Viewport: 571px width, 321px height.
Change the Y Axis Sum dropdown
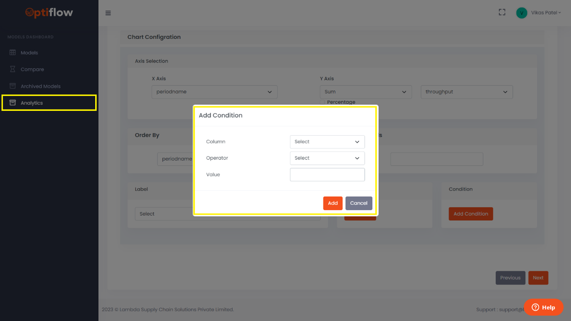point(365,91)
